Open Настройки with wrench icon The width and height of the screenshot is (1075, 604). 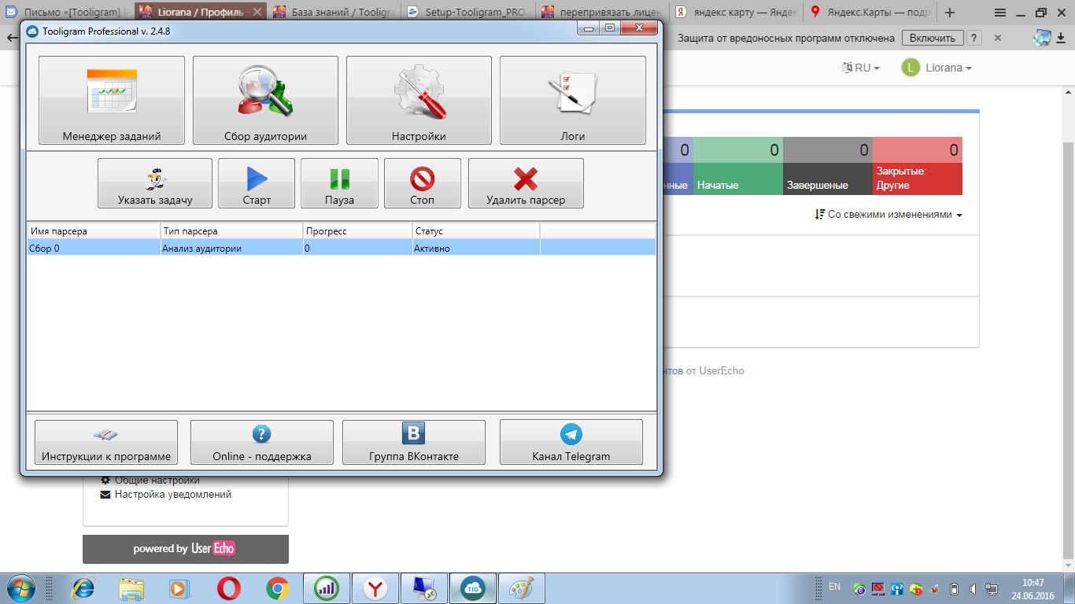pos(419,100)
